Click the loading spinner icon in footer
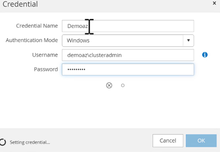This screenshot has height=152, width=220. click(3, 142)
